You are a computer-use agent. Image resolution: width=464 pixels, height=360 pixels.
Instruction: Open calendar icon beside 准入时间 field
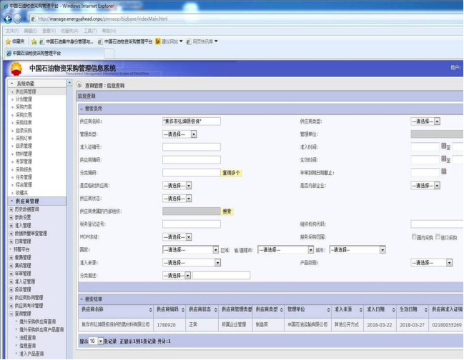(444, 146)
